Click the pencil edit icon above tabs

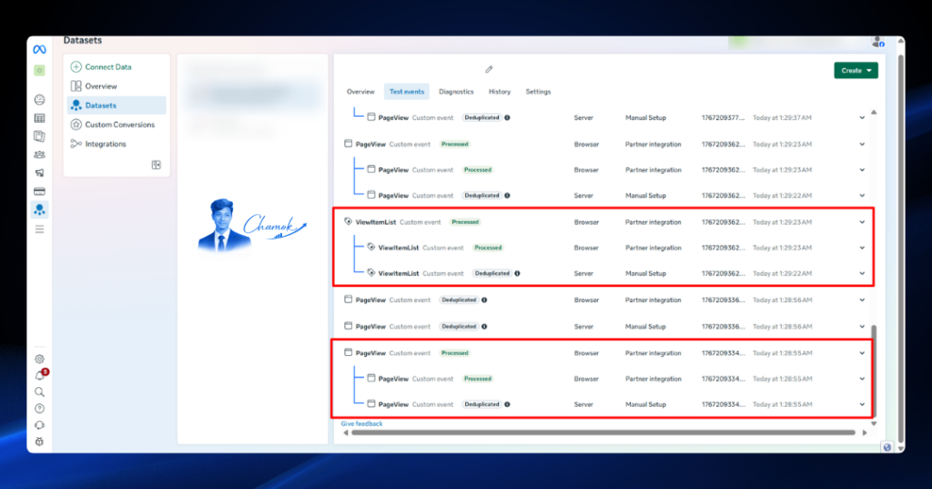(x=489, y=69)
